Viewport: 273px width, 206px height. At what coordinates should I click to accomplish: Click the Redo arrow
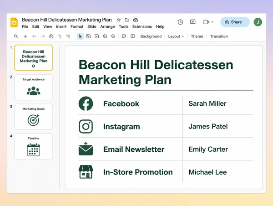[43, 36]
